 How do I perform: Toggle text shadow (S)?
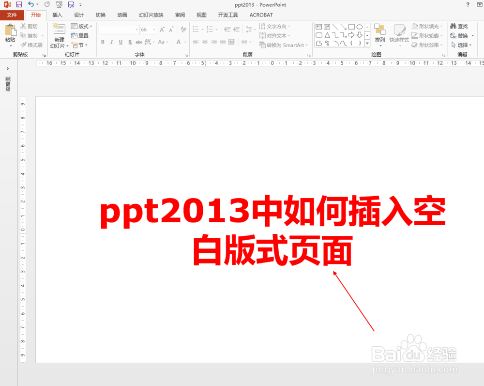(x=130, y=42)
